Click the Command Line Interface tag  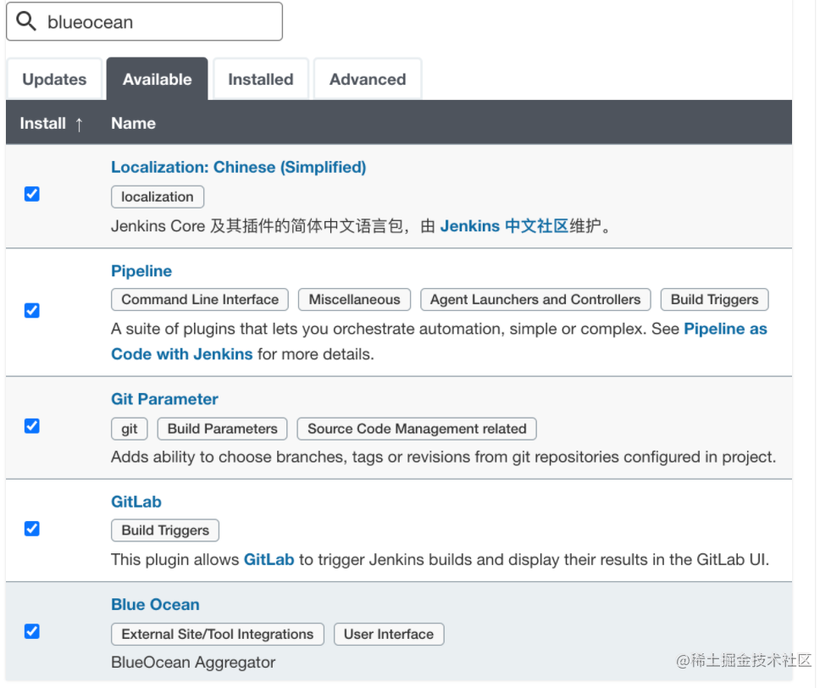(x=200, y=299)
